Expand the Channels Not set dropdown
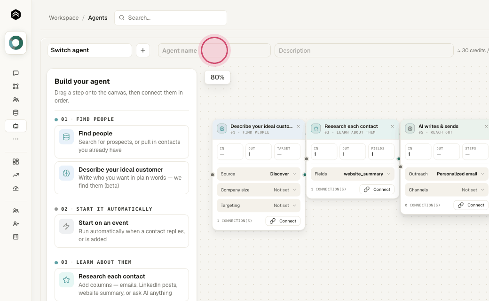The image size is (489, 301). (447, 190)
